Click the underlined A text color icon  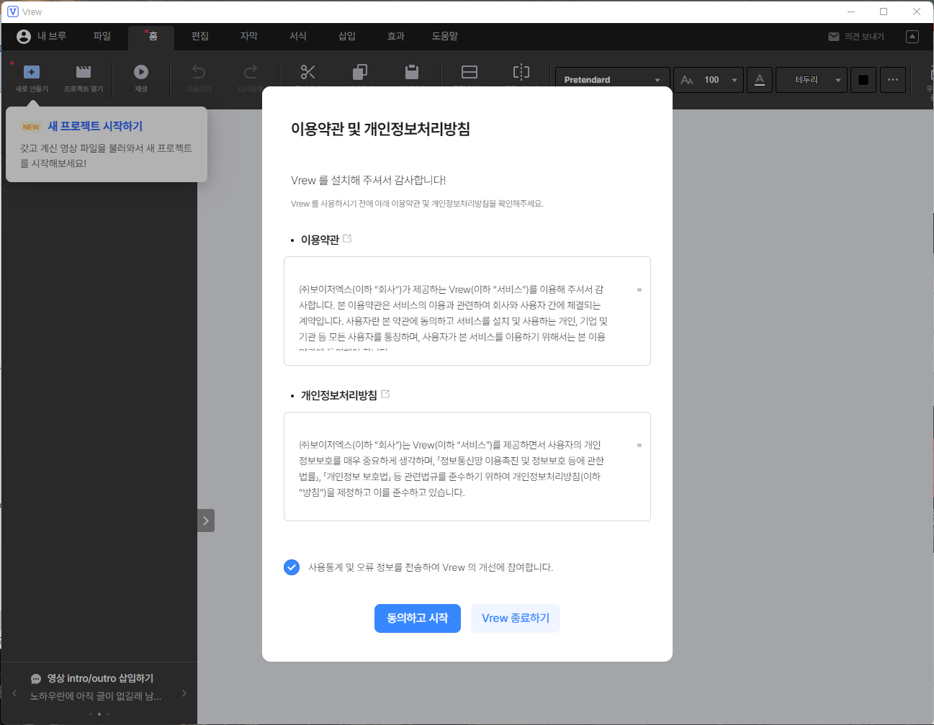tap(760, 79)
